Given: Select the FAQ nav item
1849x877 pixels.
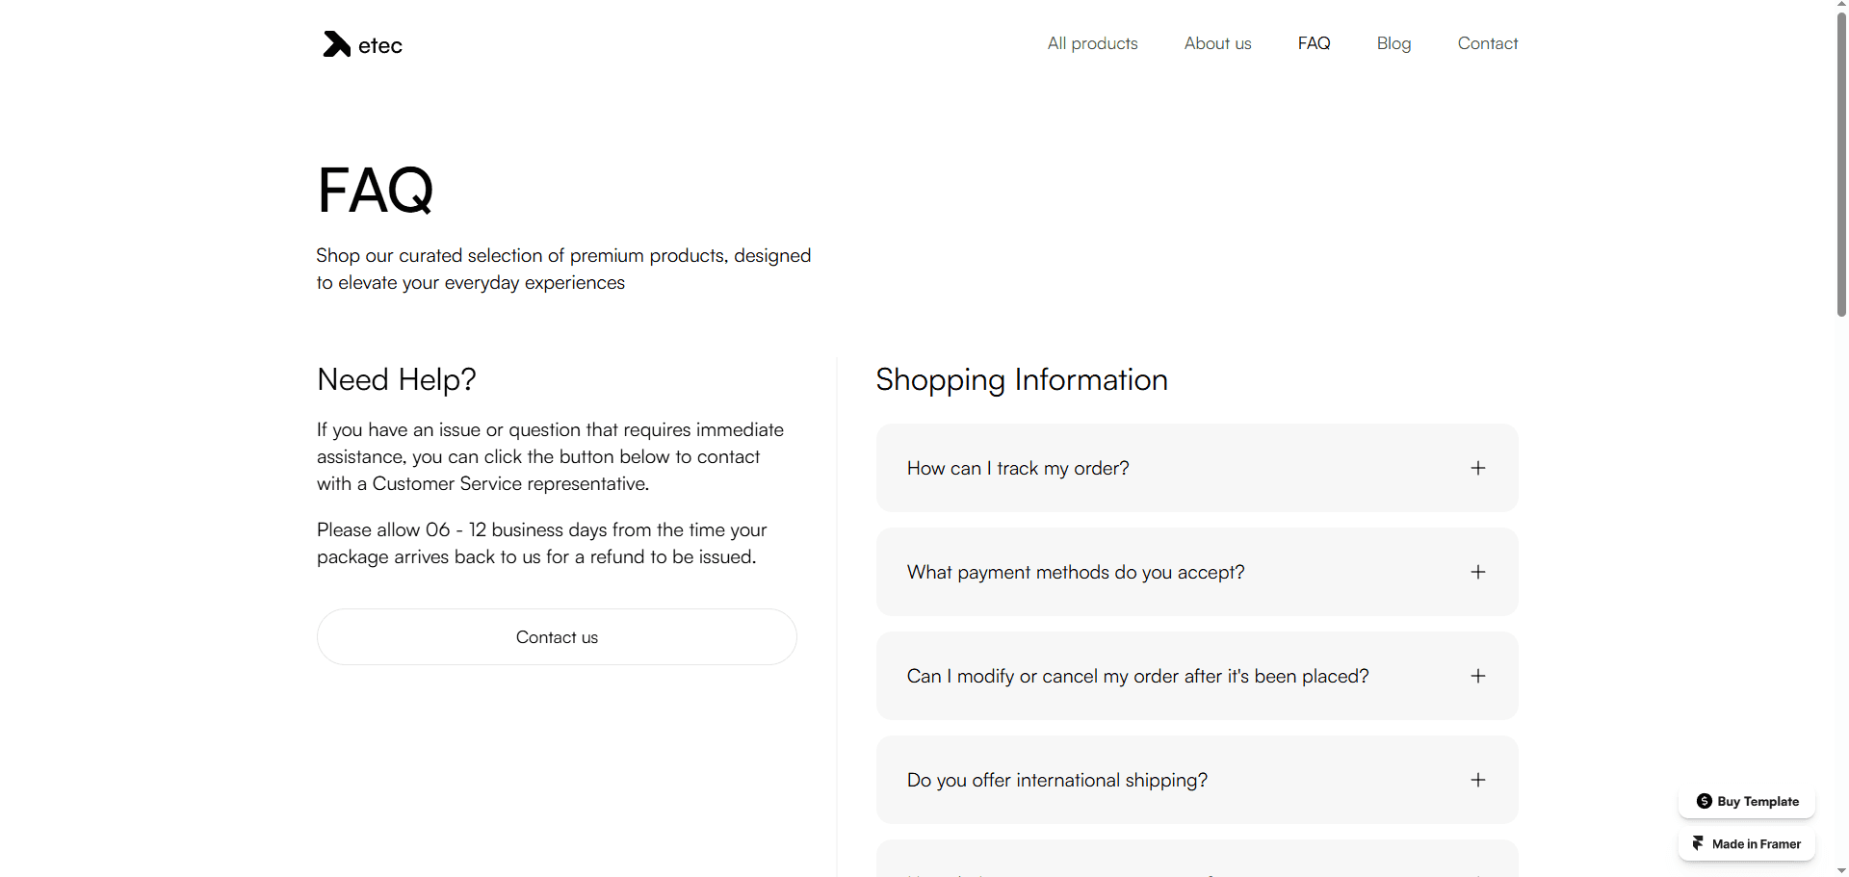Looking at the screenshot, I should [1314, 43].
